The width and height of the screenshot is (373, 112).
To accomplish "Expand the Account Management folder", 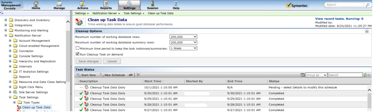I will click(x=10, y=41).
